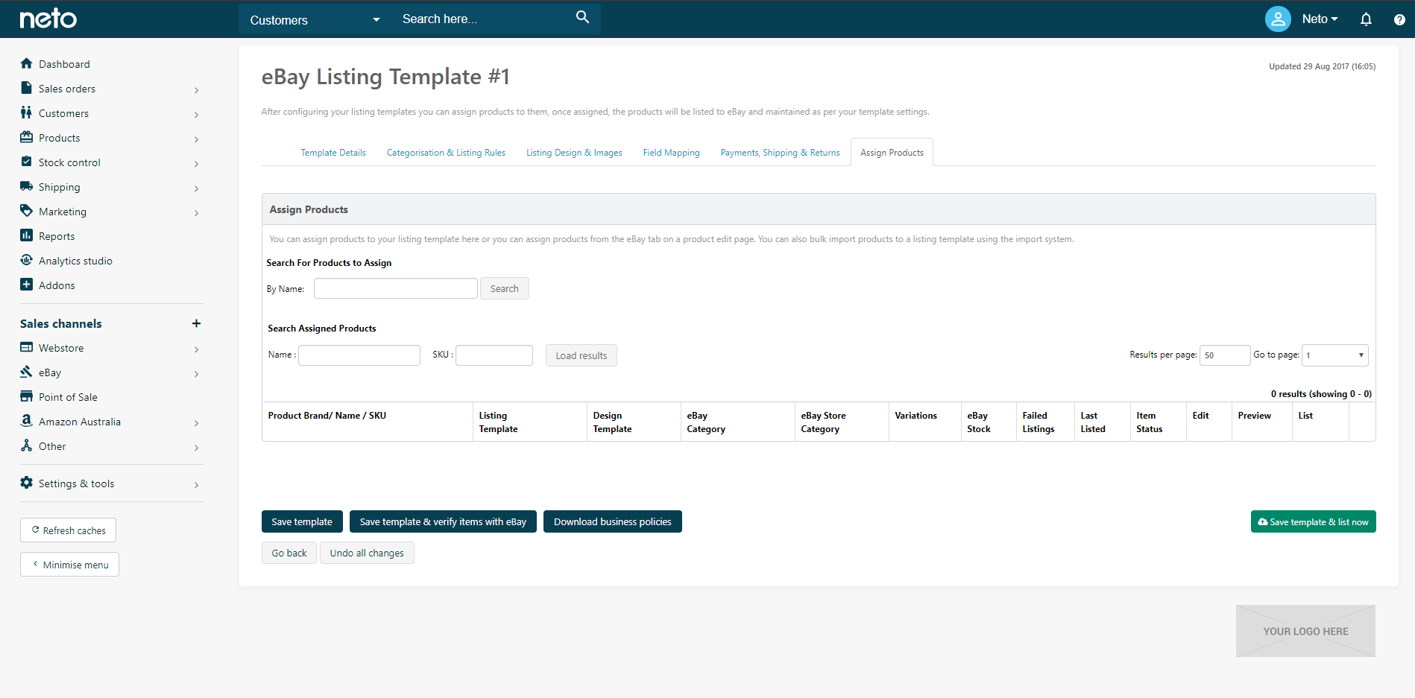1415x698 pixels.
Task: Focus the SKU search field
Action: point(494,355)
